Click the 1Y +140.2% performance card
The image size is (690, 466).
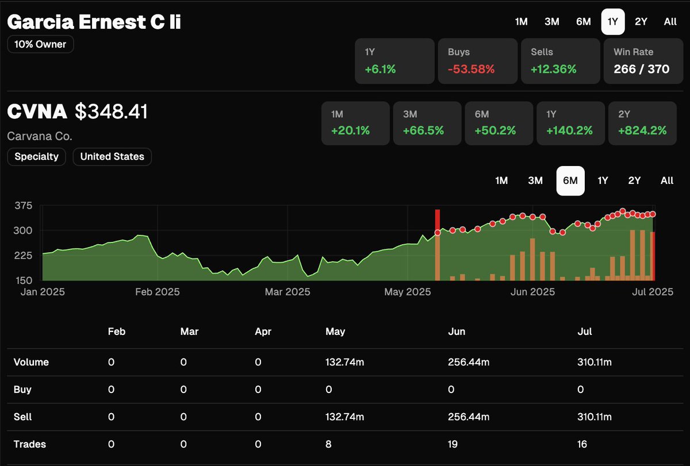570,123
